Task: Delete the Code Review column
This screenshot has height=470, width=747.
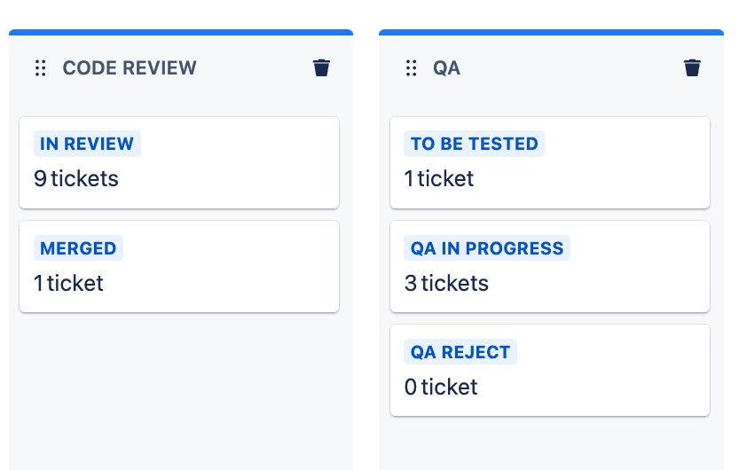Action: click(x=322, y=68)
